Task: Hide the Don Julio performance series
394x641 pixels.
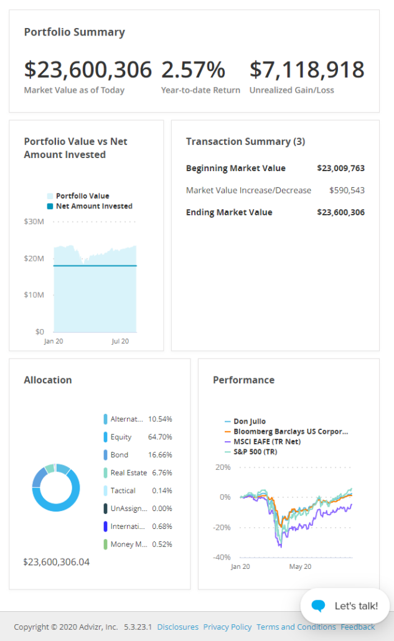Action: pos(249,421)
